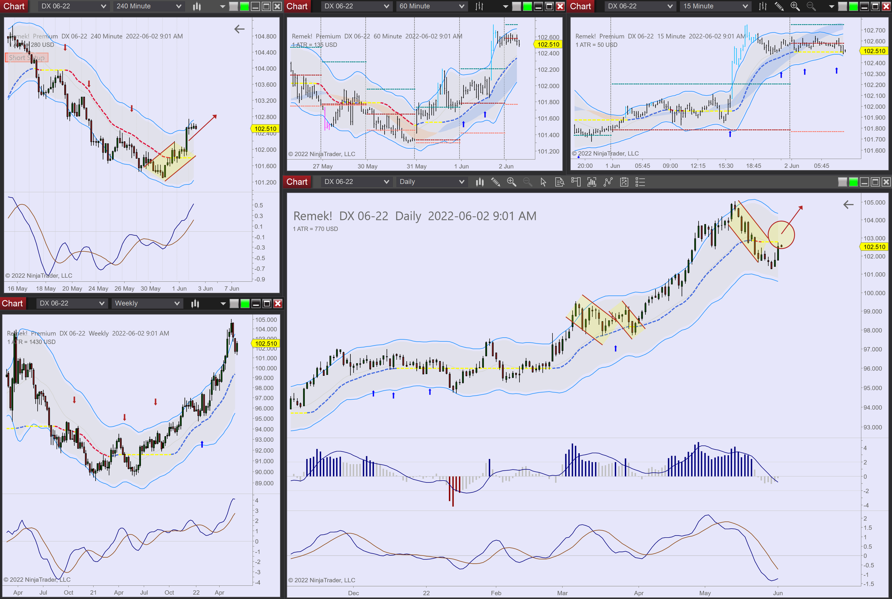This screenshot has width=892, height=599.
Task: Click the Chart tab of Weekly window
Action: click(12, 303)
